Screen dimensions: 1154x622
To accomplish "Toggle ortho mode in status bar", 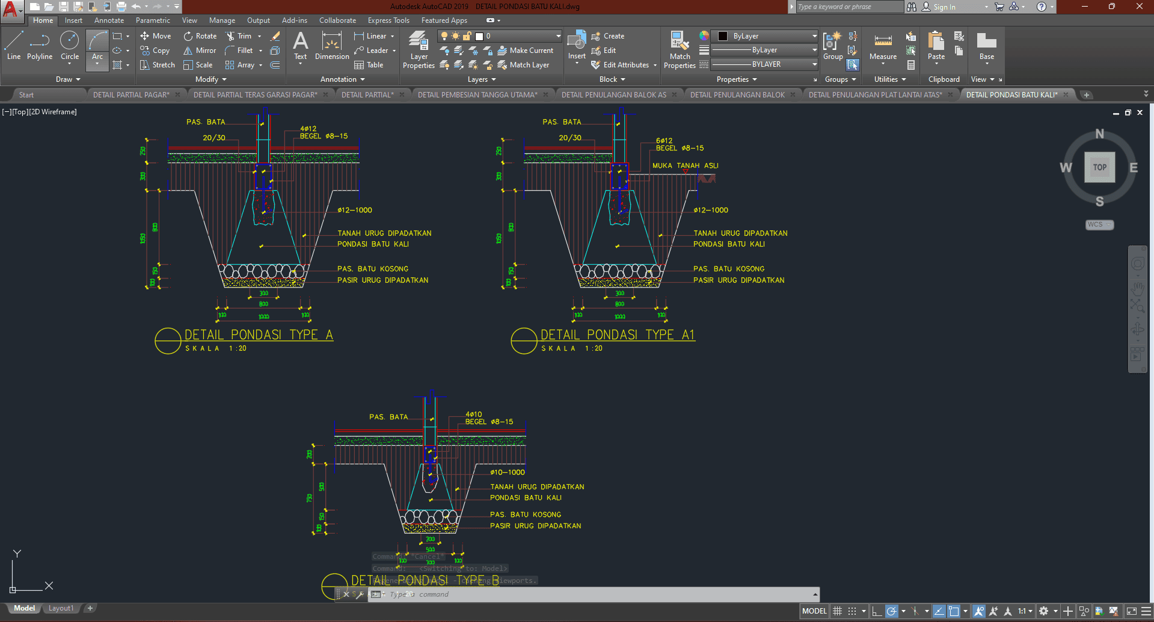I will pyautogui.click(x=877, y=611).
